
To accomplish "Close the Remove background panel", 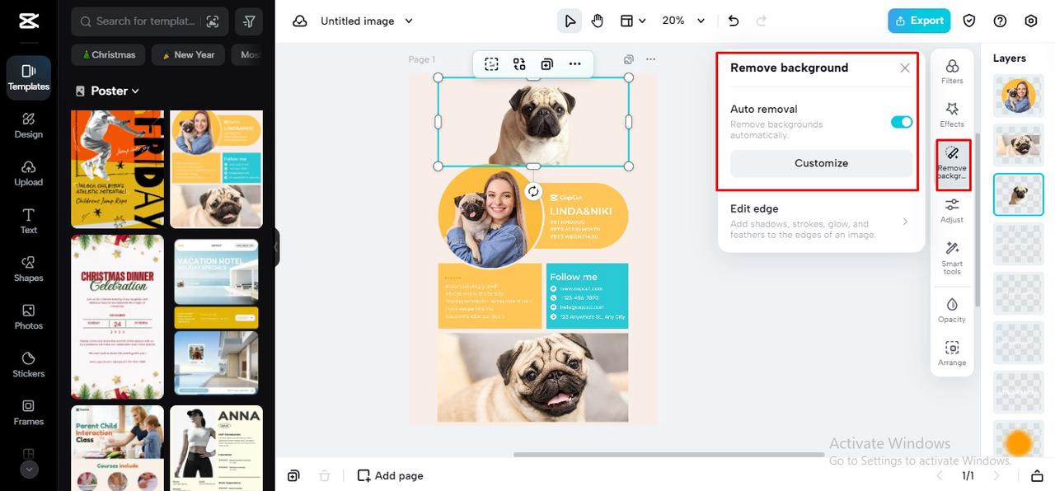I will 905,68.
